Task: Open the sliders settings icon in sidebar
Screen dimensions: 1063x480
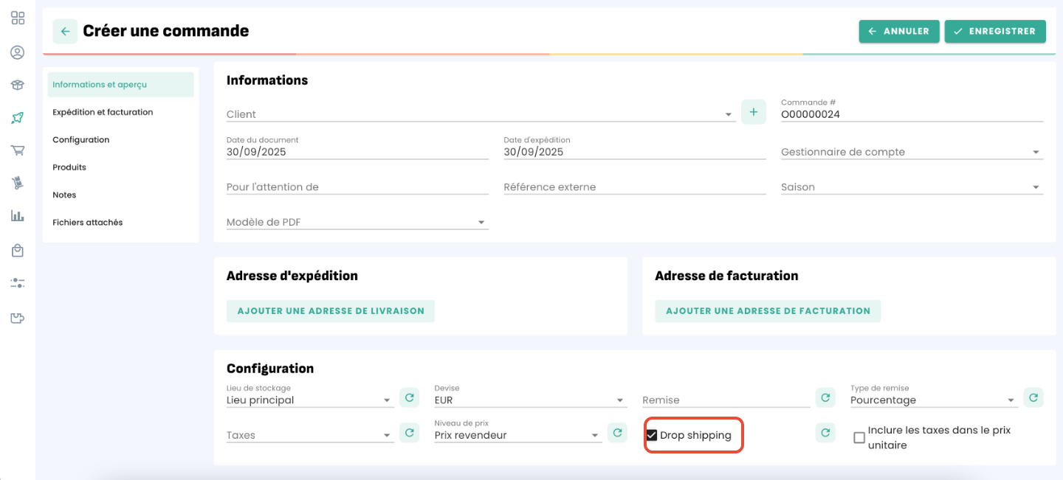Action: [18, 283]
